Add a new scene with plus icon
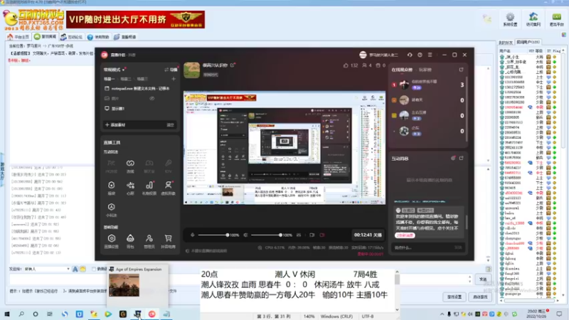 (174, 79)
